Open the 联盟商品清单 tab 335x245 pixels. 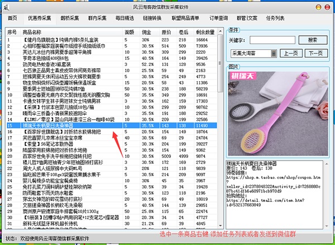click(185, 18)
